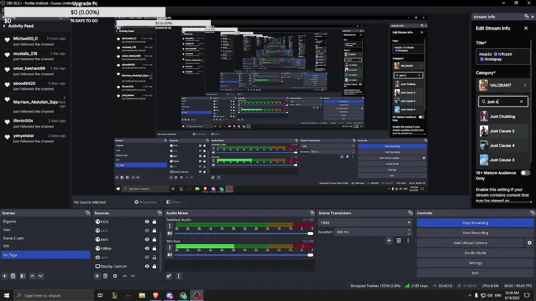
Task: Open the Fade transition dropdown
Action: 366,223
